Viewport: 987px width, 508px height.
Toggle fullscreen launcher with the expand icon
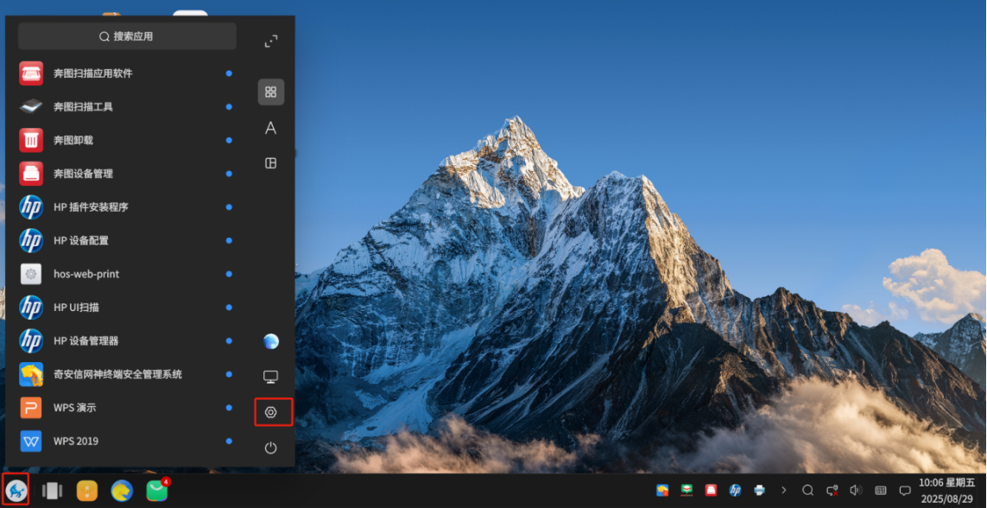[270, 41]
